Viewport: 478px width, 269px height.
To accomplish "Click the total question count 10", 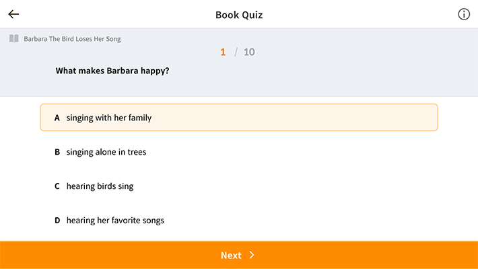I will [x=249, y=52].
